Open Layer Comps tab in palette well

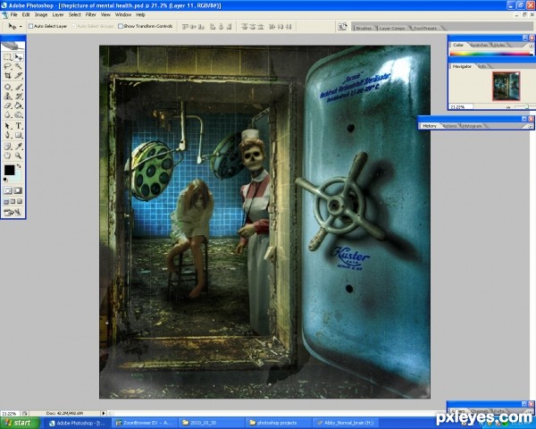pos(392,29)
